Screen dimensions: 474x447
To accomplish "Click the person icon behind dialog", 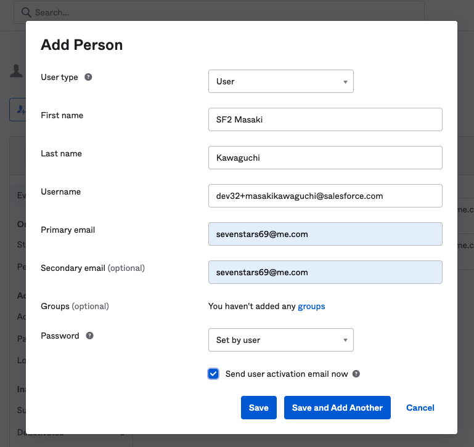I will pyautogui.click(x=17, y=71).
